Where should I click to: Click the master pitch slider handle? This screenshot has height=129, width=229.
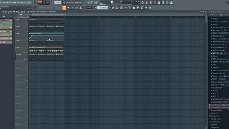point(53,8)
